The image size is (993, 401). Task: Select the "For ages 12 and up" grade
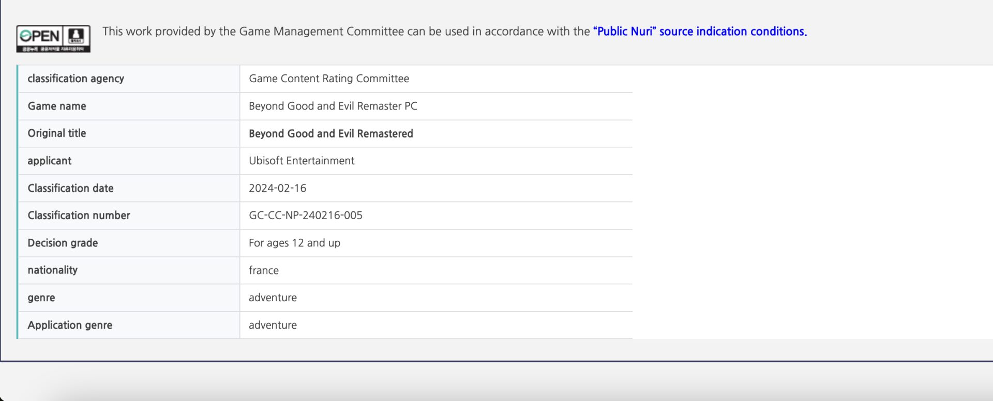pos(294,243)
